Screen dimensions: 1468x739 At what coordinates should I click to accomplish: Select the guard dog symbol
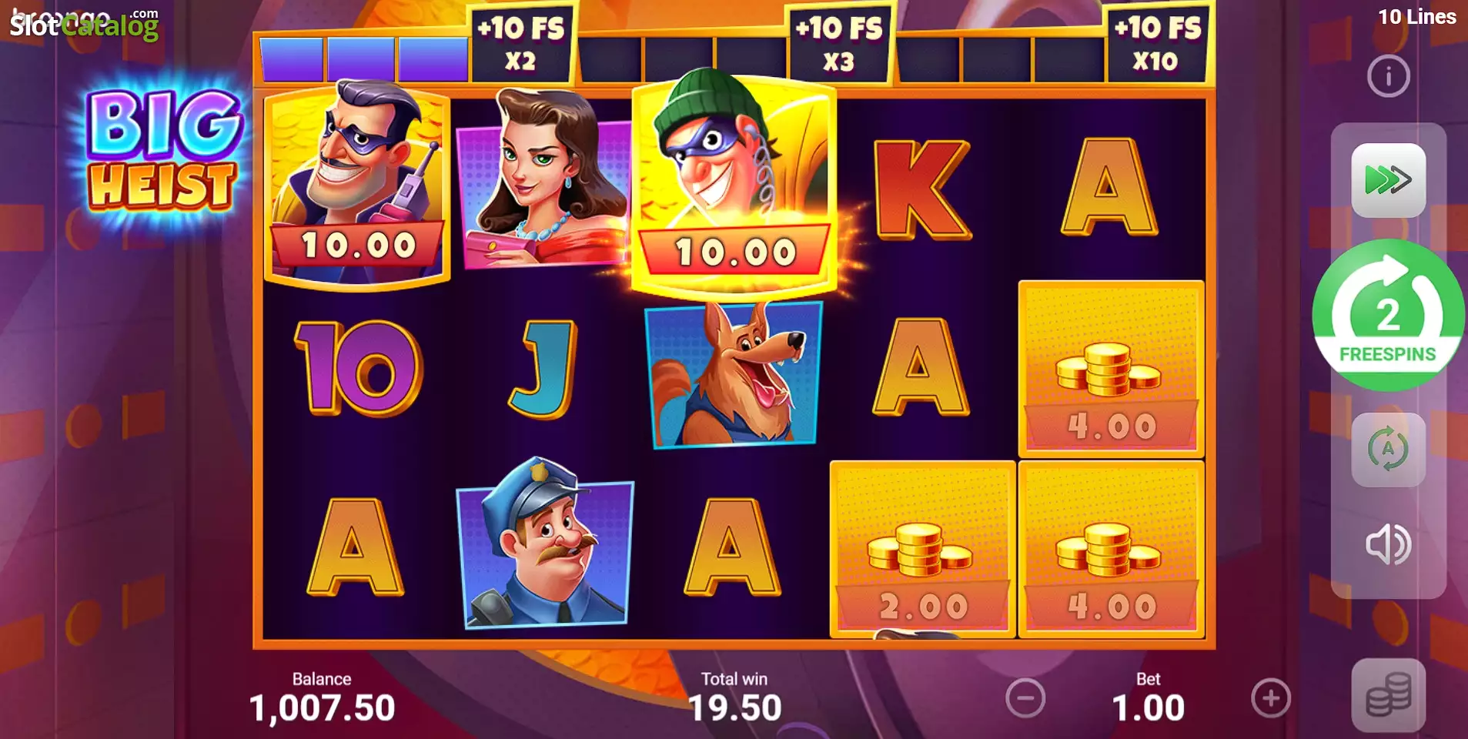click(x=734, y=374)
